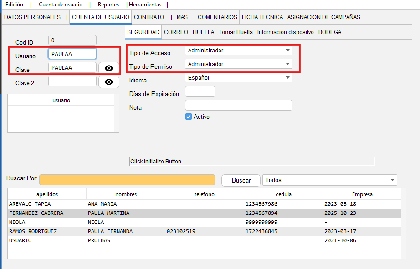Go to the FICHA TECNICA tab
The image size is (420, 269).
click(x=262, y=17)
